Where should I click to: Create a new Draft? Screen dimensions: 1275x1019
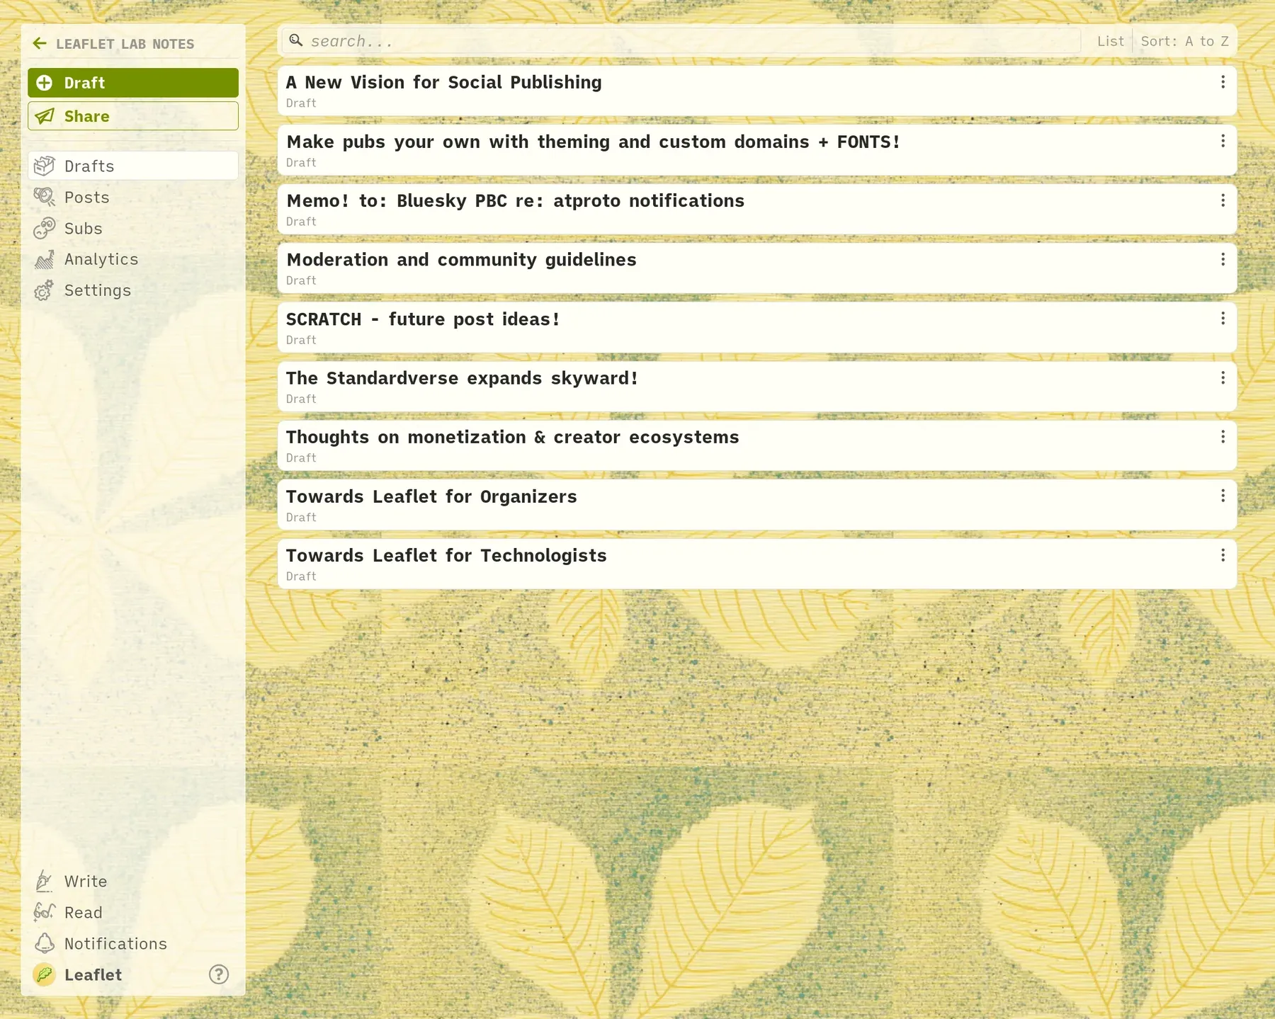(x=133, y=83)
